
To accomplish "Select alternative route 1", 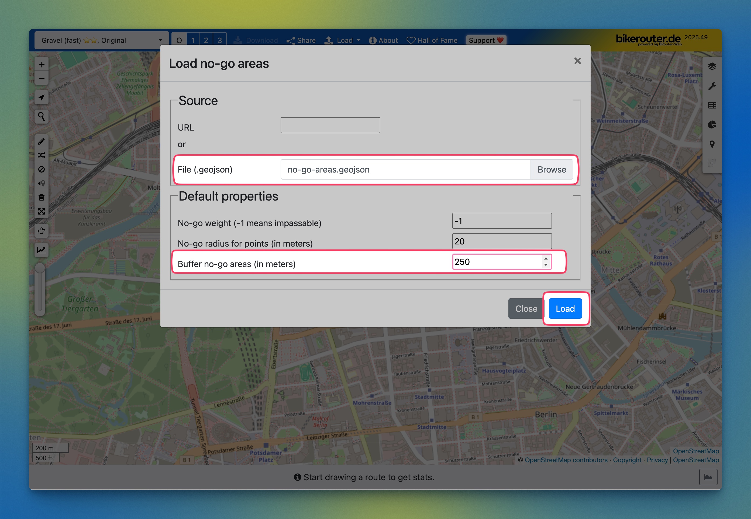I will 193,40.
